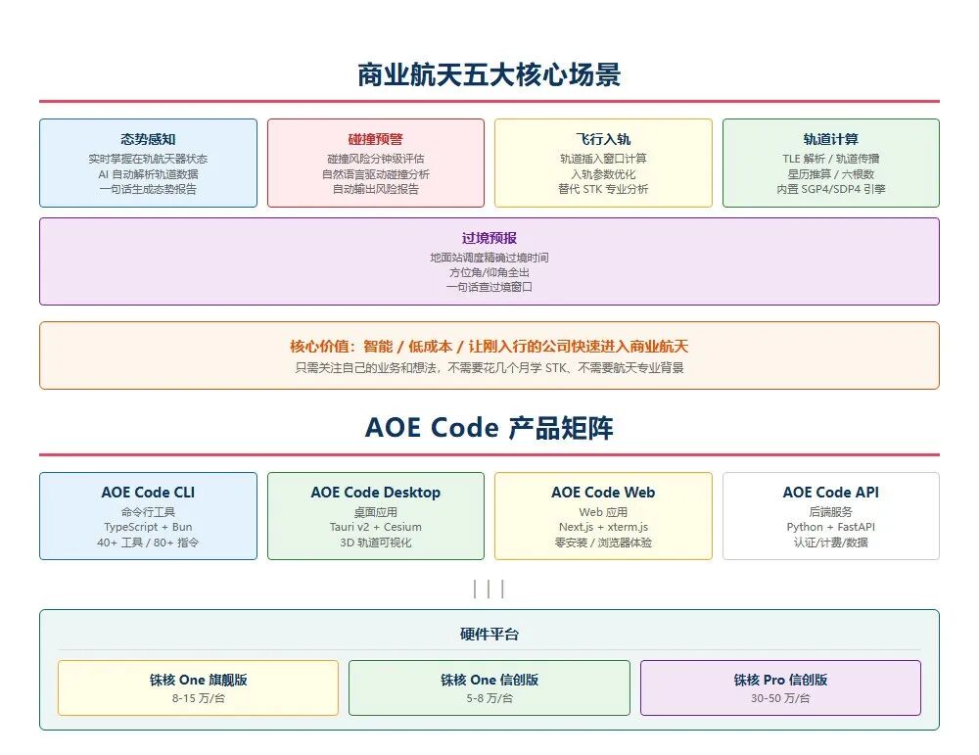
Task: Click price 5-8 万/台
Action: tap(489, 698)
